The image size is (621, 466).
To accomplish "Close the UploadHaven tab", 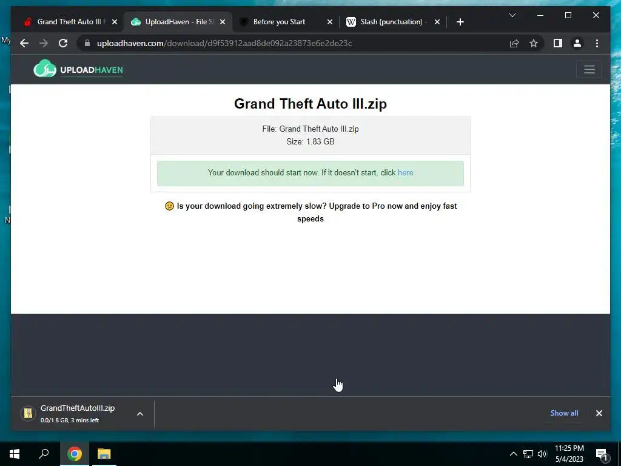I will [223, 22].
